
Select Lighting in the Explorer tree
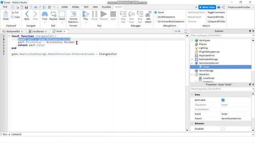(x=203, y=48)
